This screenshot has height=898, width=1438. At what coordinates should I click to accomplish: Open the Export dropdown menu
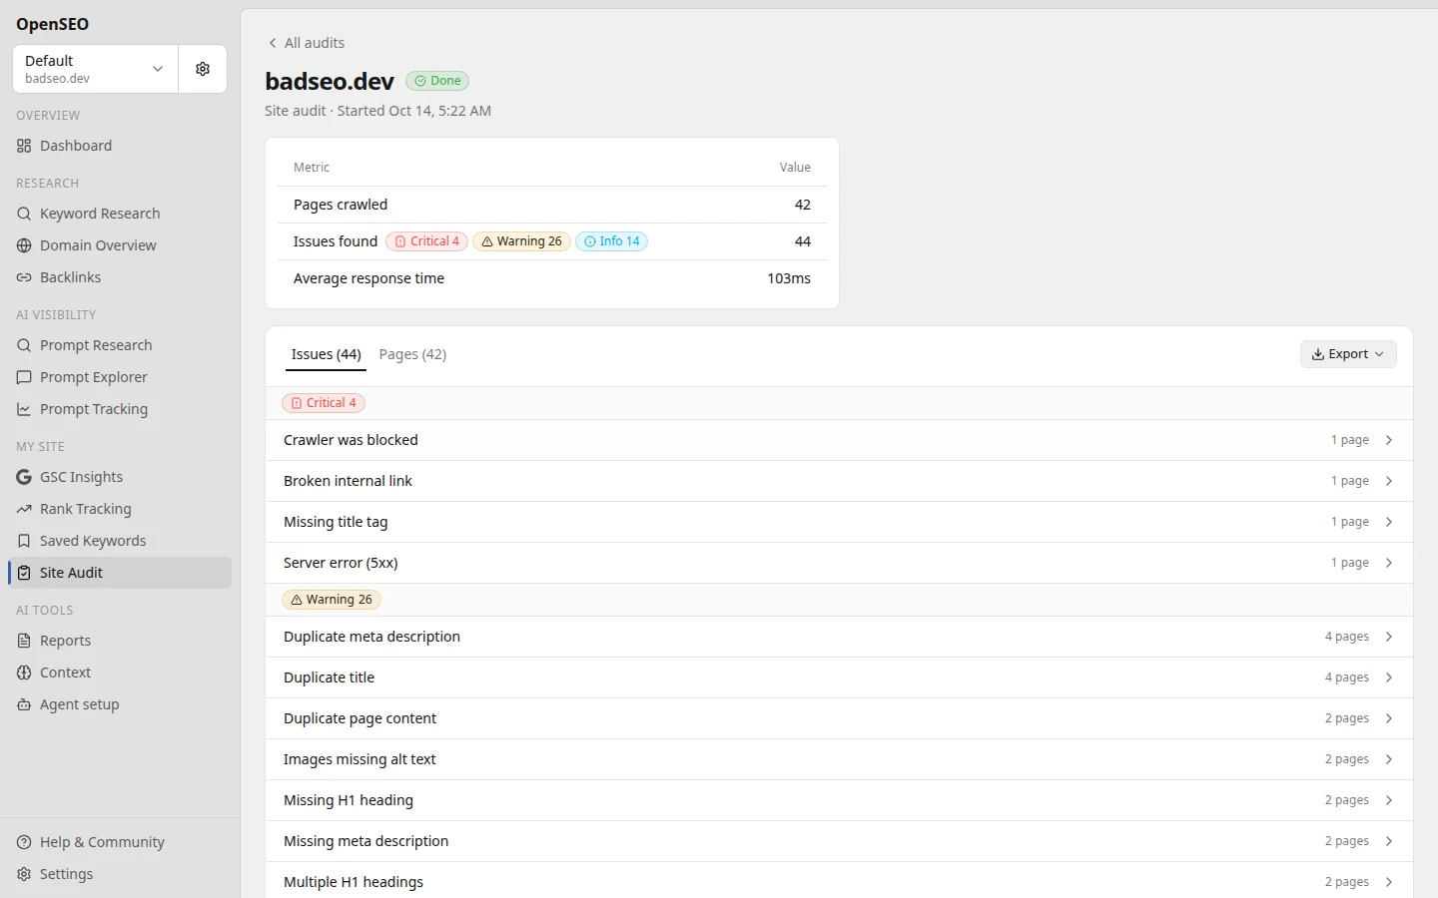[x=1348, y=354]
